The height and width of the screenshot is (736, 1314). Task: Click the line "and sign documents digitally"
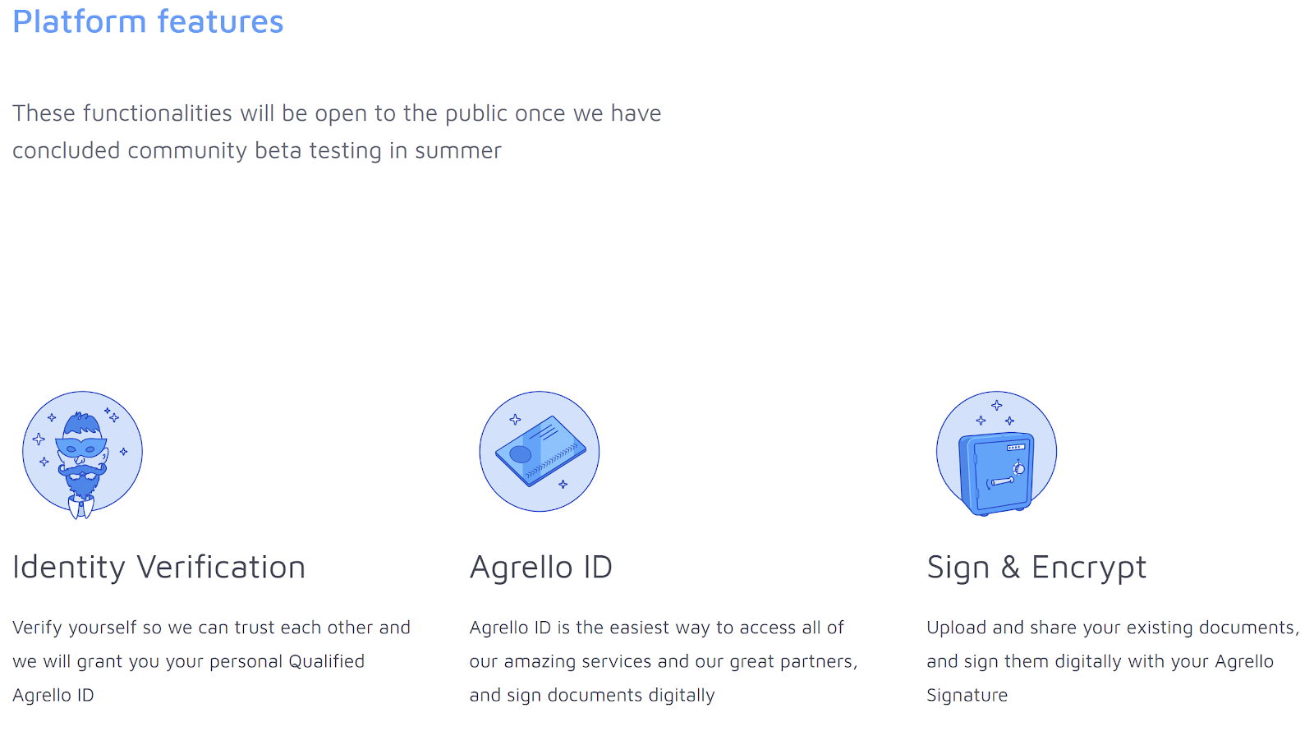click(x=592, y=695)
